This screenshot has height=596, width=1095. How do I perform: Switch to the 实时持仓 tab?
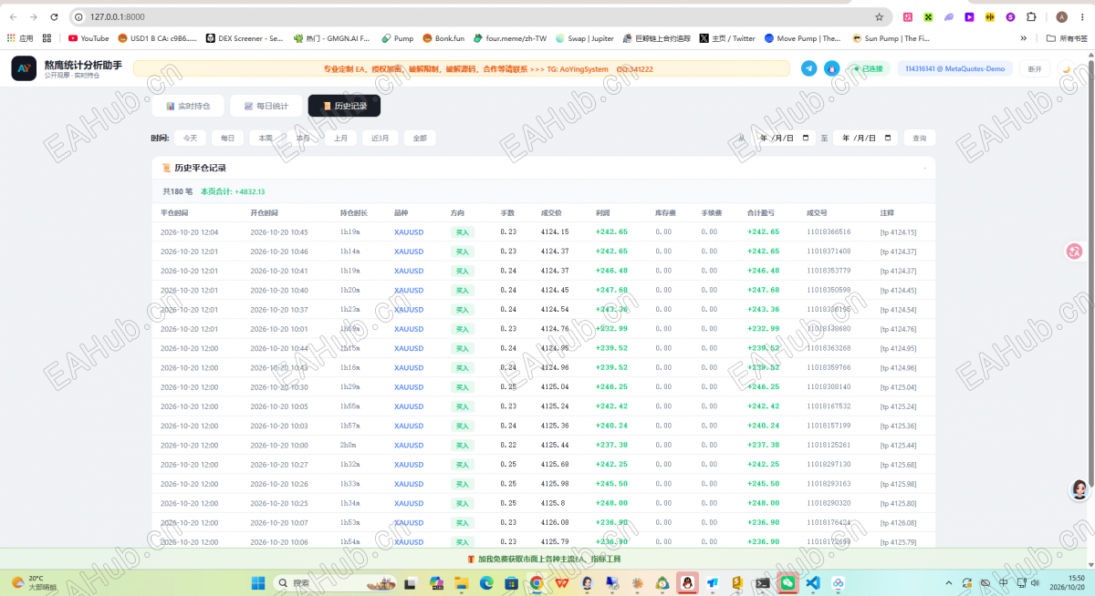click(188, 106)
